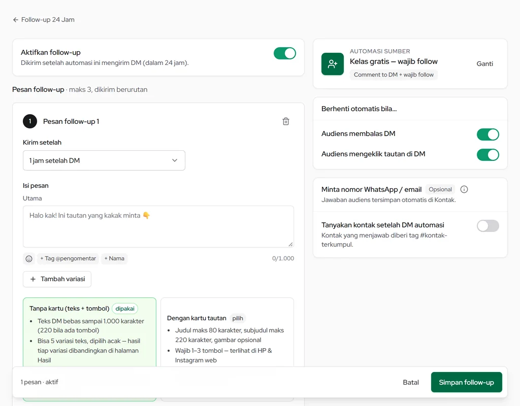Click the Isi pesan Utama text area
The height and width of the screenshot is (406, 520).
click(158, 226)
